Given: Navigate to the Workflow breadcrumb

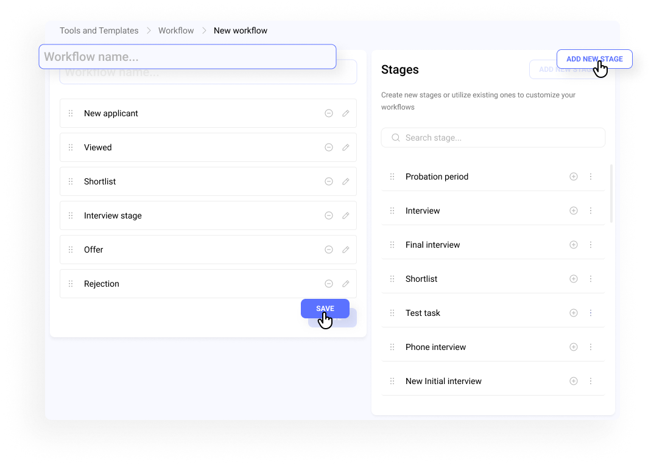Looking at the screenshot, I should pyautogui.click(x=176, y=30).
